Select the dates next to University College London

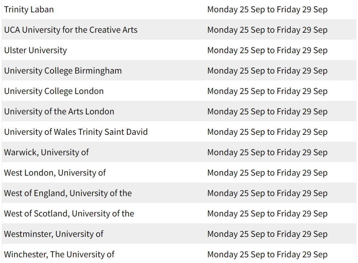(x=268, y=91)
